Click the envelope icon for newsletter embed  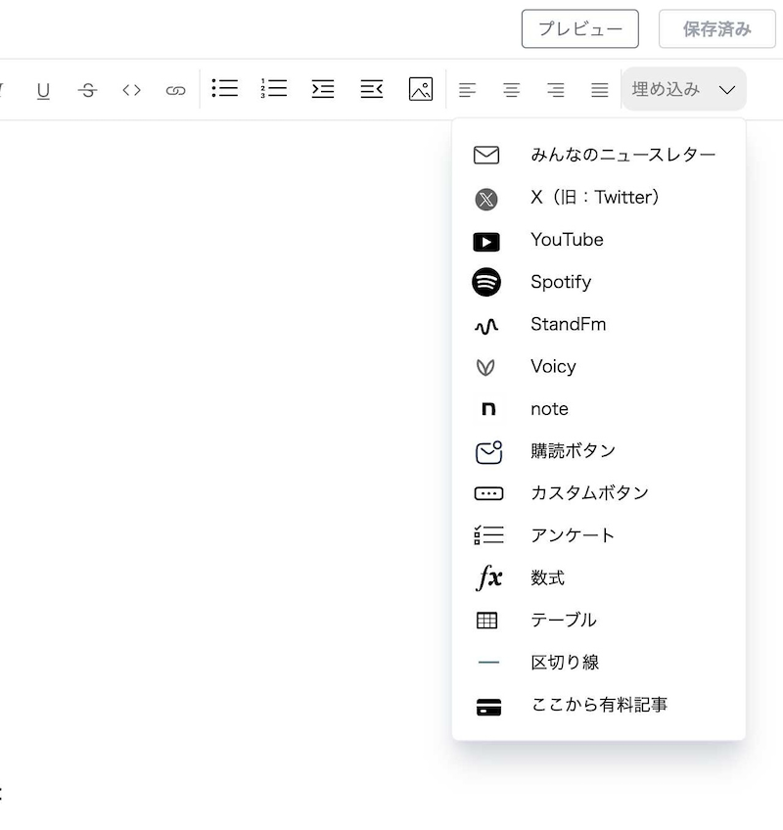click(x=486, y=155)
